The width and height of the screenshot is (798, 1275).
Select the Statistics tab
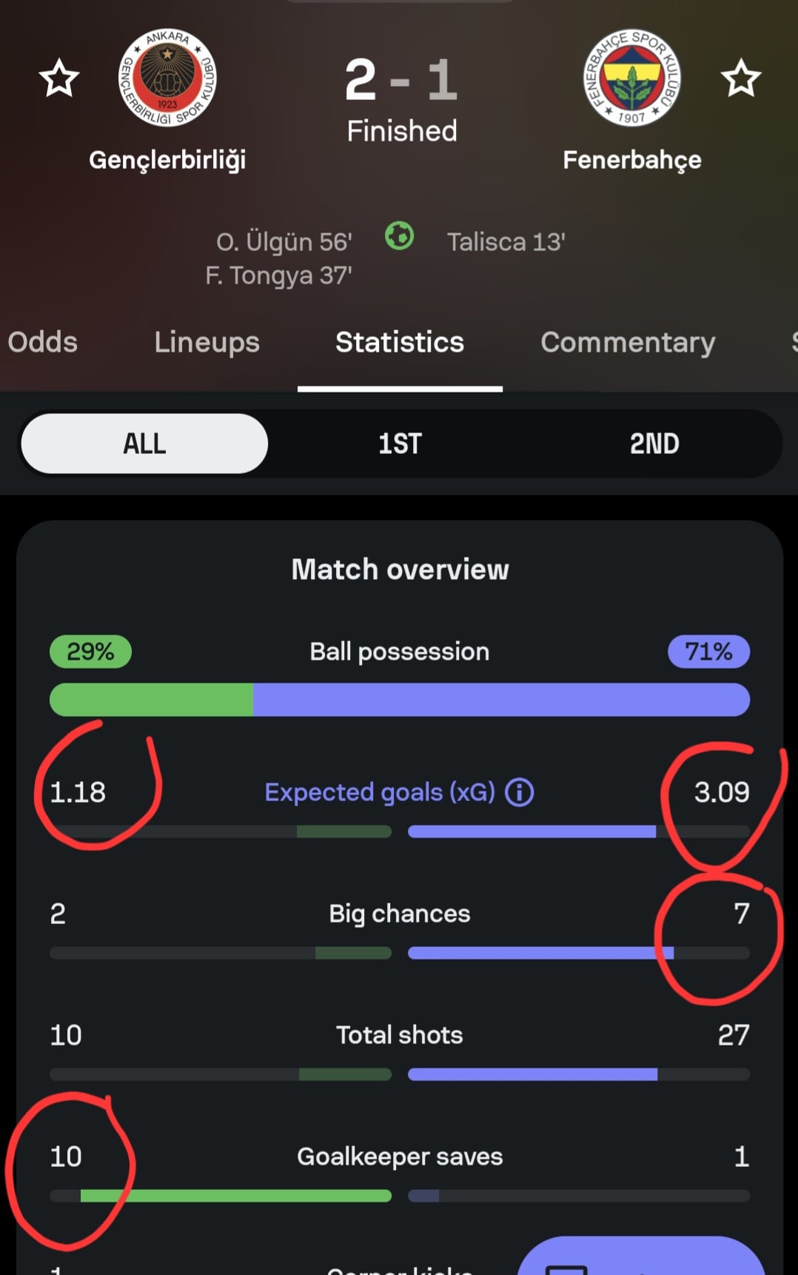coord(400,342)
